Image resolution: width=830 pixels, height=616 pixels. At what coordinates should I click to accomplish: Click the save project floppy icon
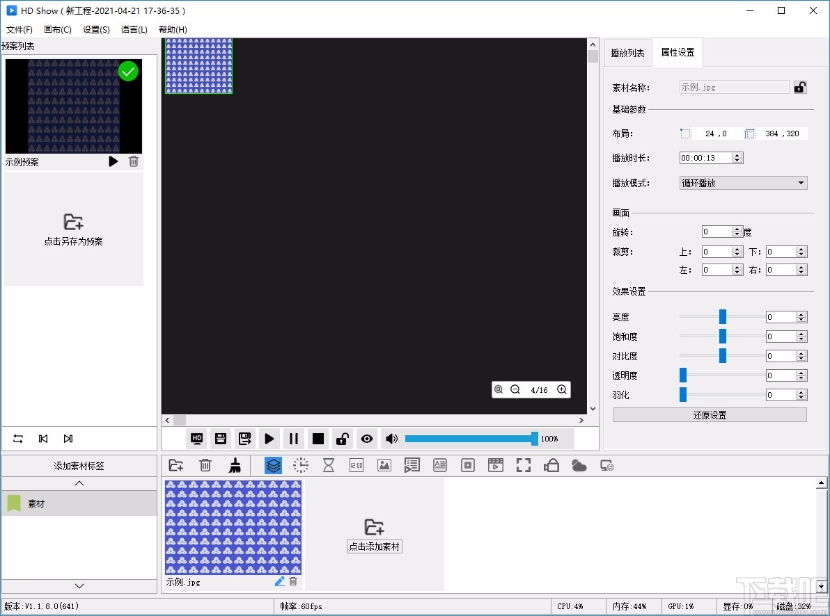221,438
